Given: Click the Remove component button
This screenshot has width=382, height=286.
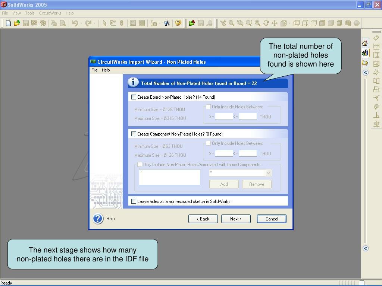Looking at the screenshot, I should [257, 184].
